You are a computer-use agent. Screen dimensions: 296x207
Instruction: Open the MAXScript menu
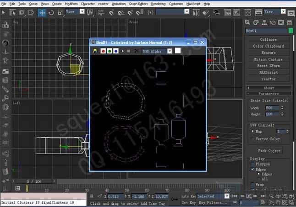(x=193, y=4)
